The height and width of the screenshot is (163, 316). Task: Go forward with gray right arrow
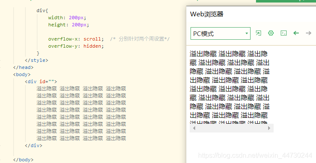pos(308,33)
